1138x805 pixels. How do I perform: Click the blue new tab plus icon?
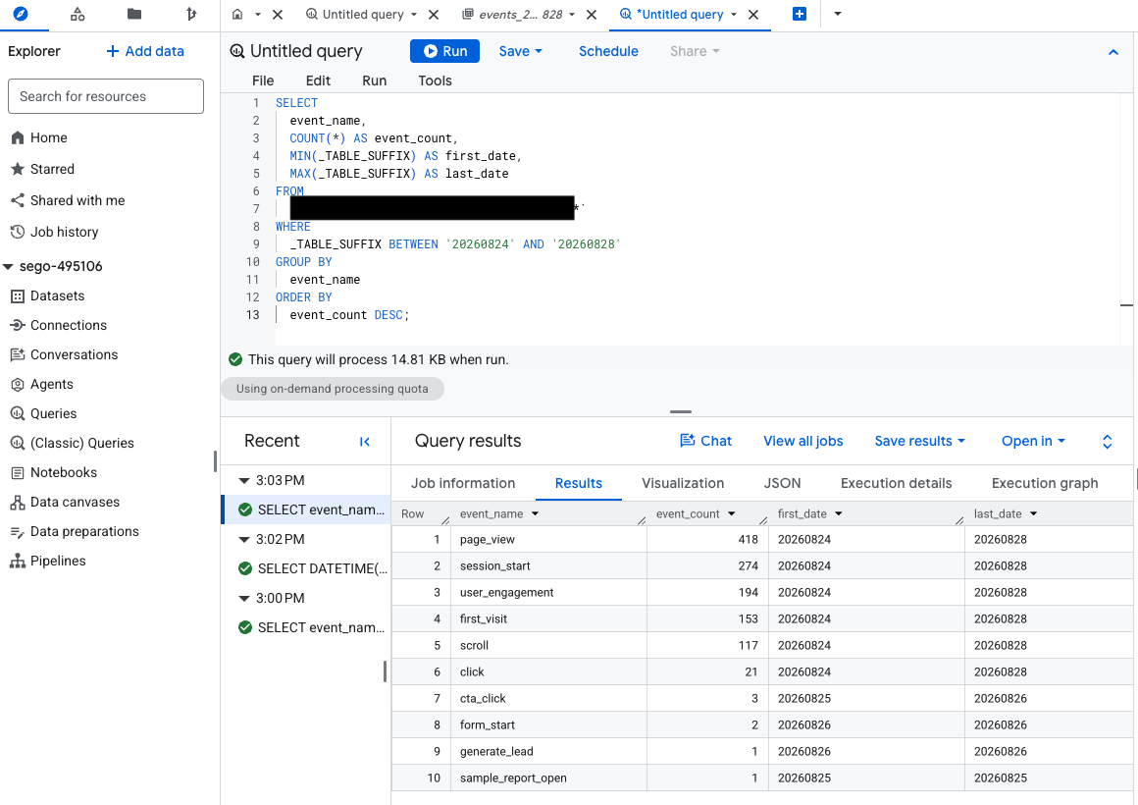point(800,14)
